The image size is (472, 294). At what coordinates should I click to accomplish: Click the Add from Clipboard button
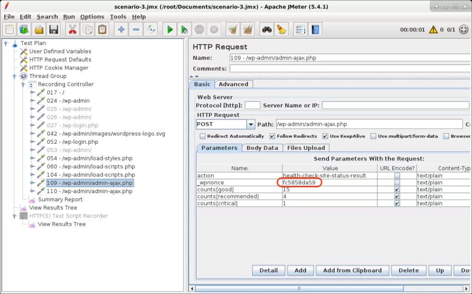point(352,270)
